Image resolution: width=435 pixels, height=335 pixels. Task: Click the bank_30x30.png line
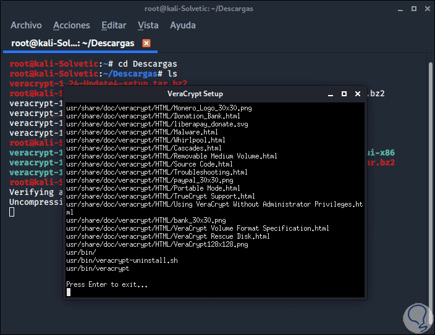point(146,221)
